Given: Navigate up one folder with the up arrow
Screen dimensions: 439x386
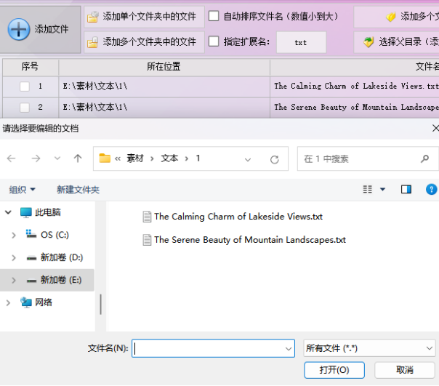Looking at the screenshot, I should (78, 158).
